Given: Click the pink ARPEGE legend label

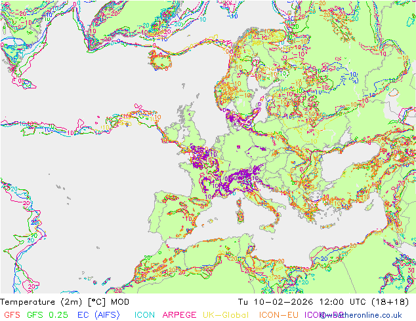Looking at the screenshot, I should pyautogui.click(x=179, y=315).
